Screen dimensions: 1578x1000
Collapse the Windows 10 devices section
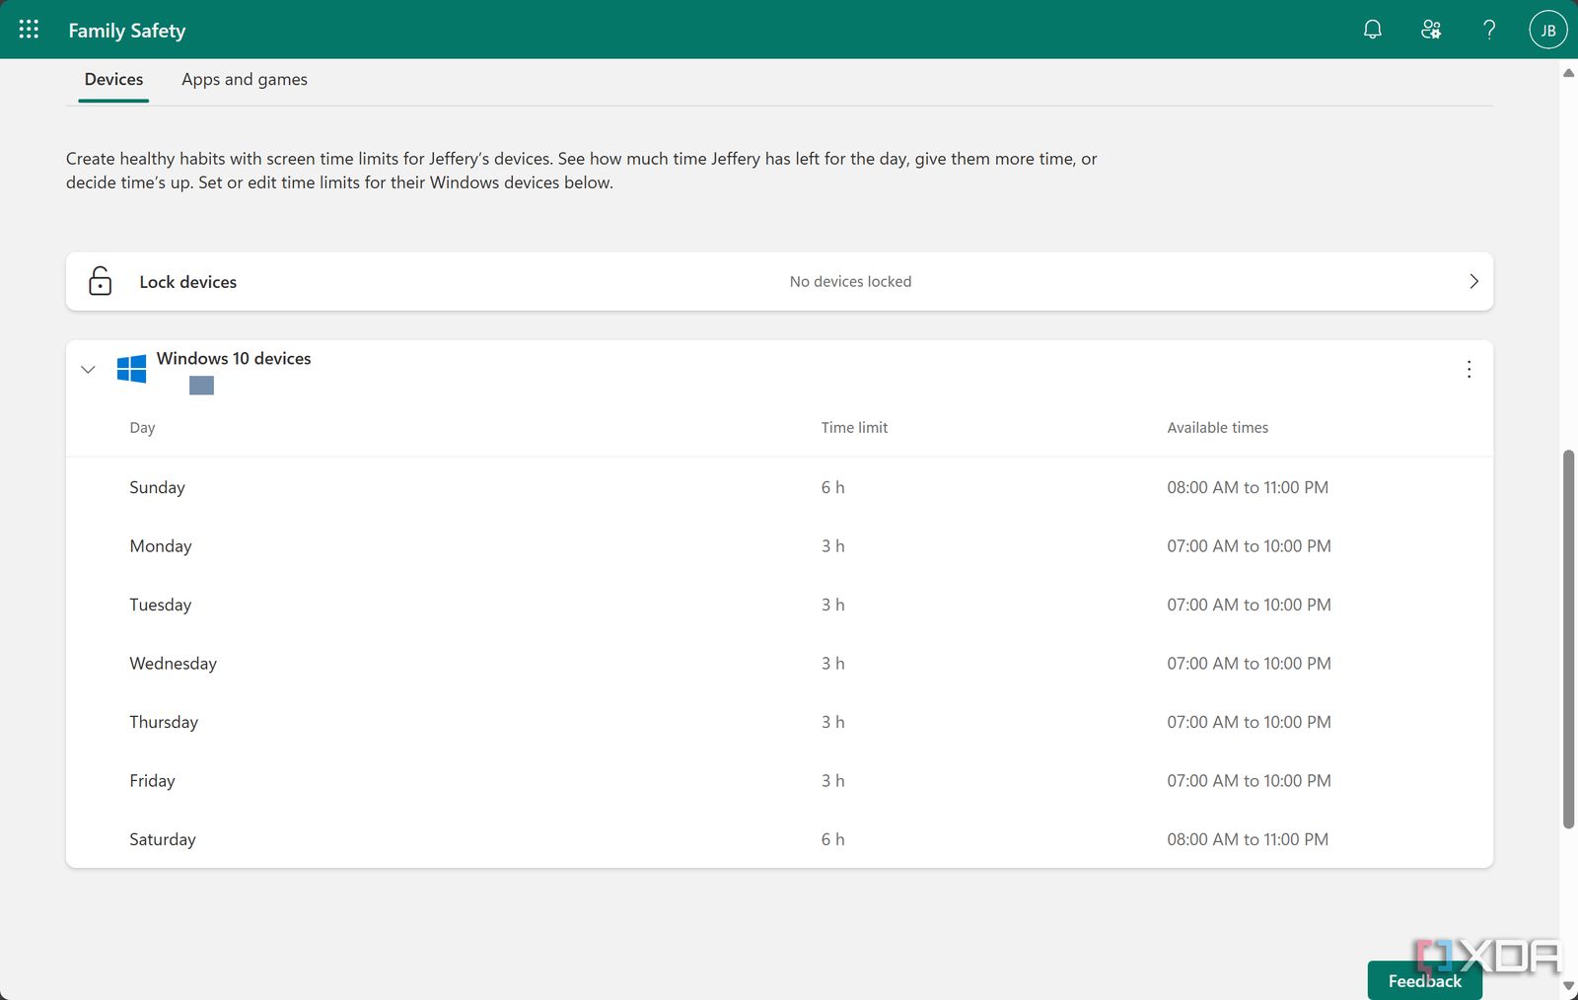(x=88, y=370)
